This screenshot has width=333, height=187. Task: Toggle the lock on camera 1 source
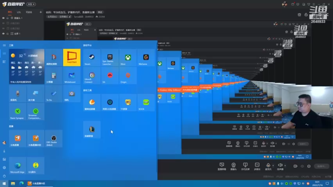pyautogui.click(x=7, y=18)
